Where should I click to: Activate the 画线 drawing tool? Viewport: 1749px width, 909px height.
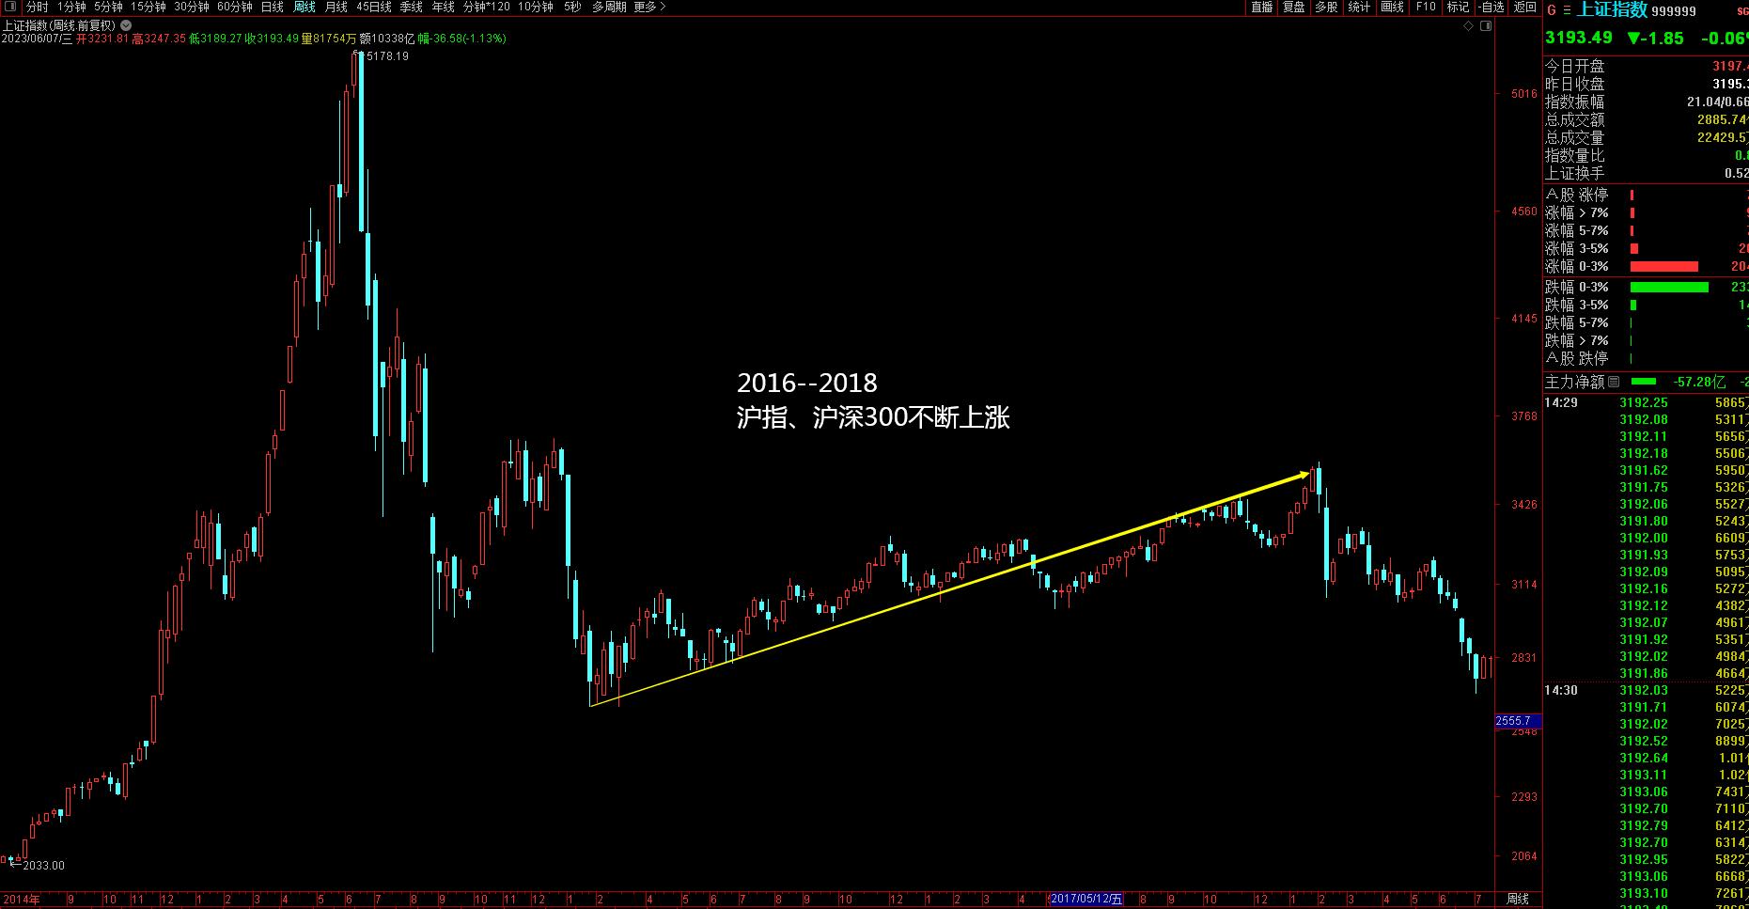tap(1392, 7)
